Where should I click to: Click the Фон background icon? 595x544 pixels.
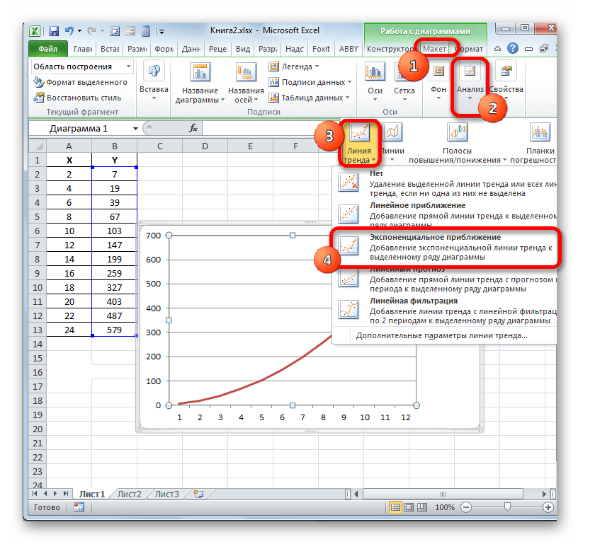pos(438,71)
